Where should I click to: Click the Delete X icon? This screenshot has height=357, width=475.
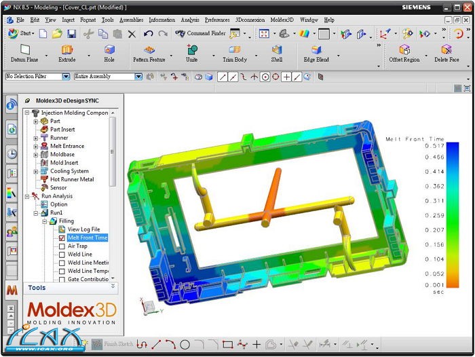(x=132, y=34)
